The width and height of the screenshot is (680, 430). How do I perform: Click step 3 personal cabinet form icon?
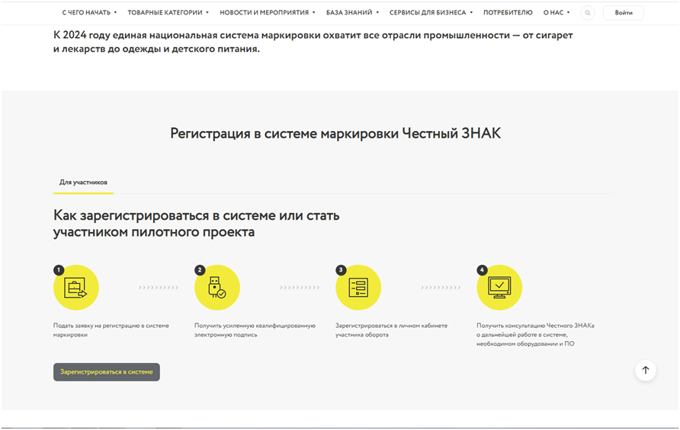358,288
